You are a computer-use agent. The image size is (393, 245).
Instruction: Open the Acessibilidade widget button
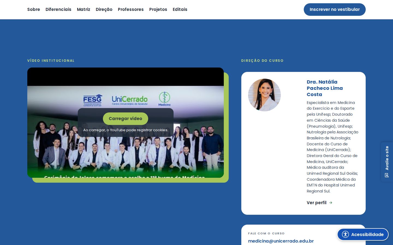click(363, 234)
